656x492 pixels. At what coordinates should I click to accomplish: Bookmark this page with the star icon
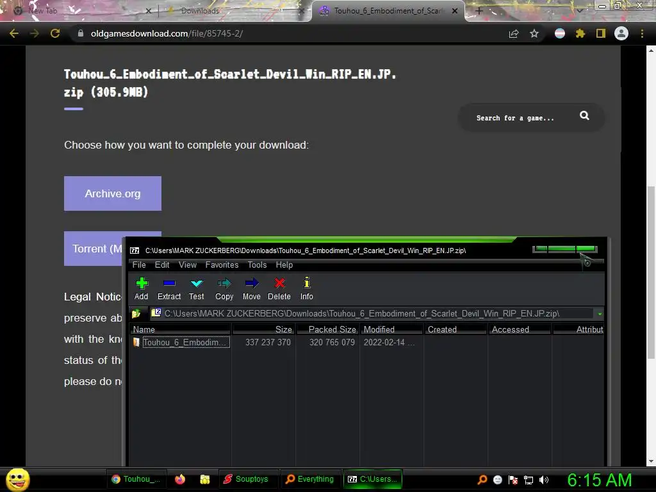(534, 33)
